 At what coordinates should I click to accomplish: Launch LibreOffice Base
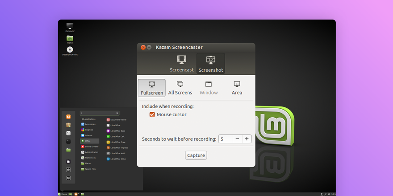click(x=116, y=131)
